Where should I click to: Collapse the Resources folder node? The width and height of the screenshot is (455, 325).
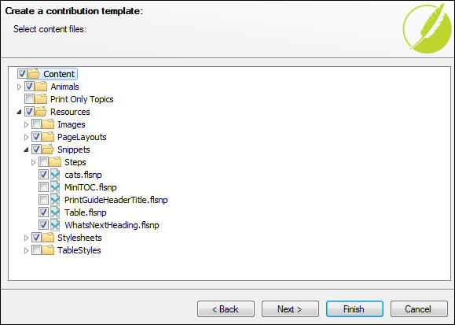(19, 112)
